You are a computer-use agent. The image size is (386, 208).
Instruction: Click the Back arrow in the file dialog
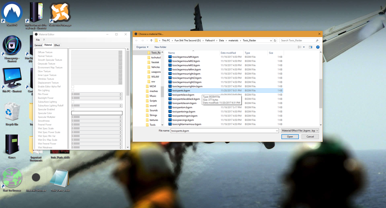(x=137, y=40)
